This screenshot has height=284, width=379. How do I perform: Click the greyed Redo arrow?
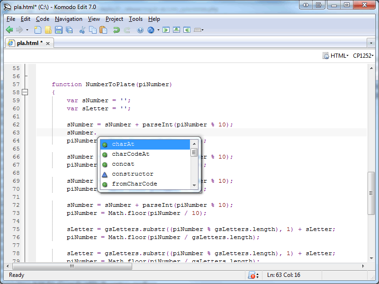pyautogui.click(x=127, y=30)
